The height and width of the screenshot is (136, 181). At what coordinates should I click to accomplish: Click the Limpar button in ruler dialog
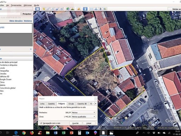(89, 123)
